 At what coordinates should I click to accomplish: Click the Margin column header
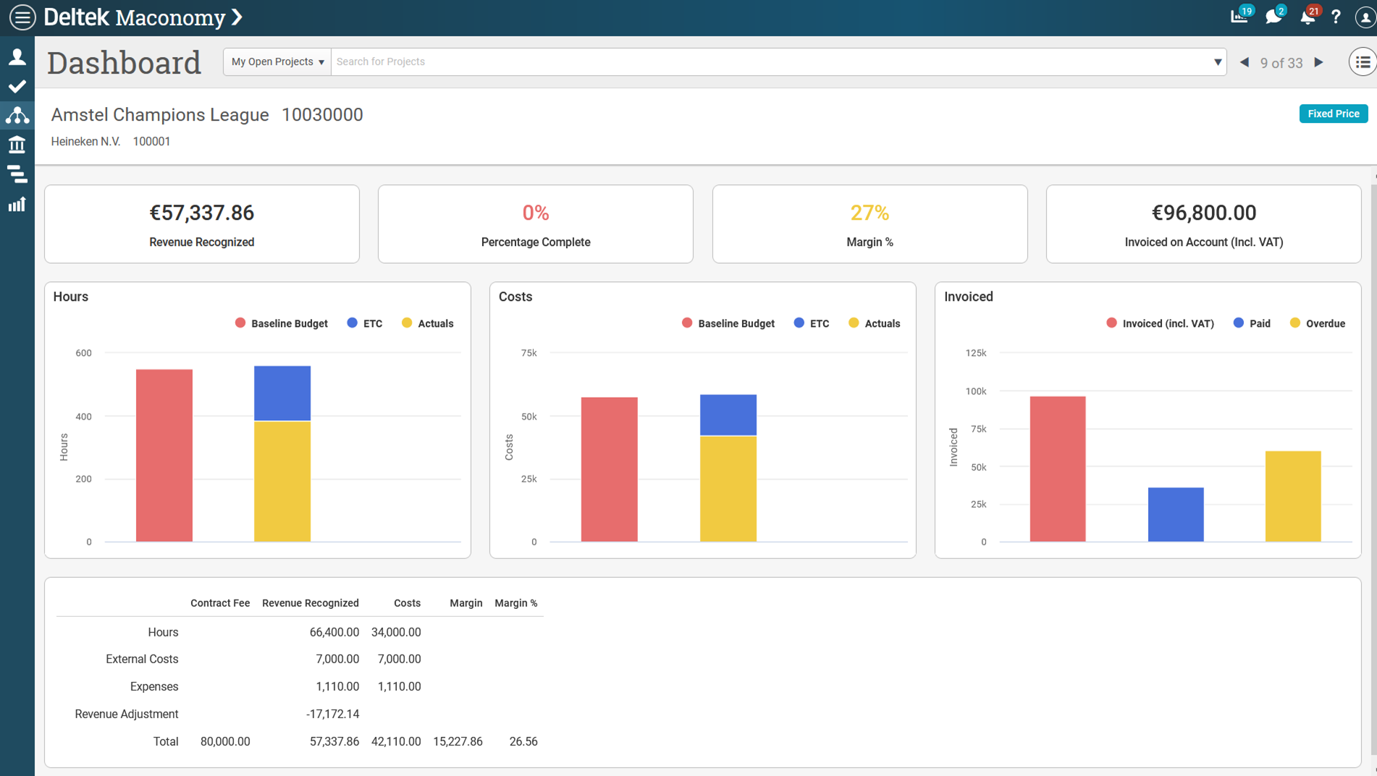click(466, 603)
